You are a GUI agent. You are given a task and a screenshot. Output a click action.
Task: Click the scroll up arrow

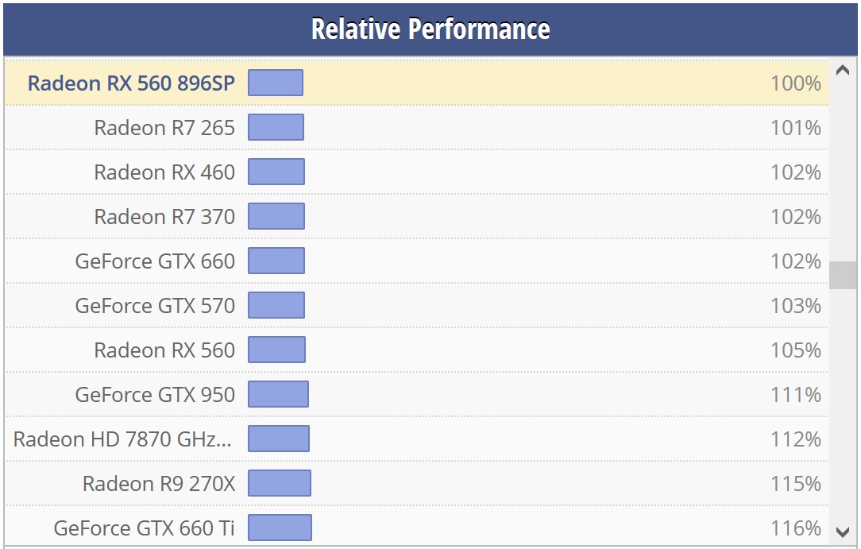tap(843, 70)
